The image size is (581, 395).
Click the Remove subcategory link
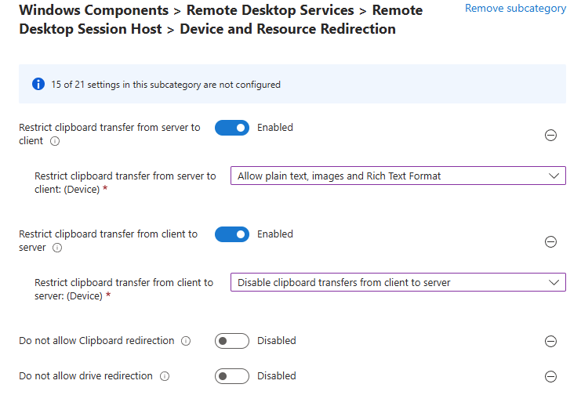pos(515,9)
